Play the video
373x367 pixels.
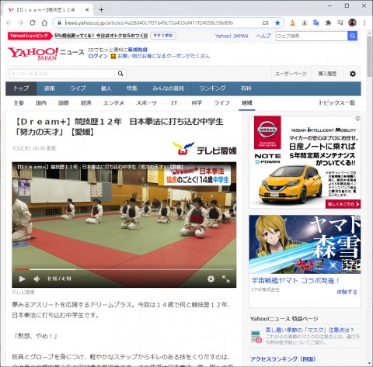[23, 279]
